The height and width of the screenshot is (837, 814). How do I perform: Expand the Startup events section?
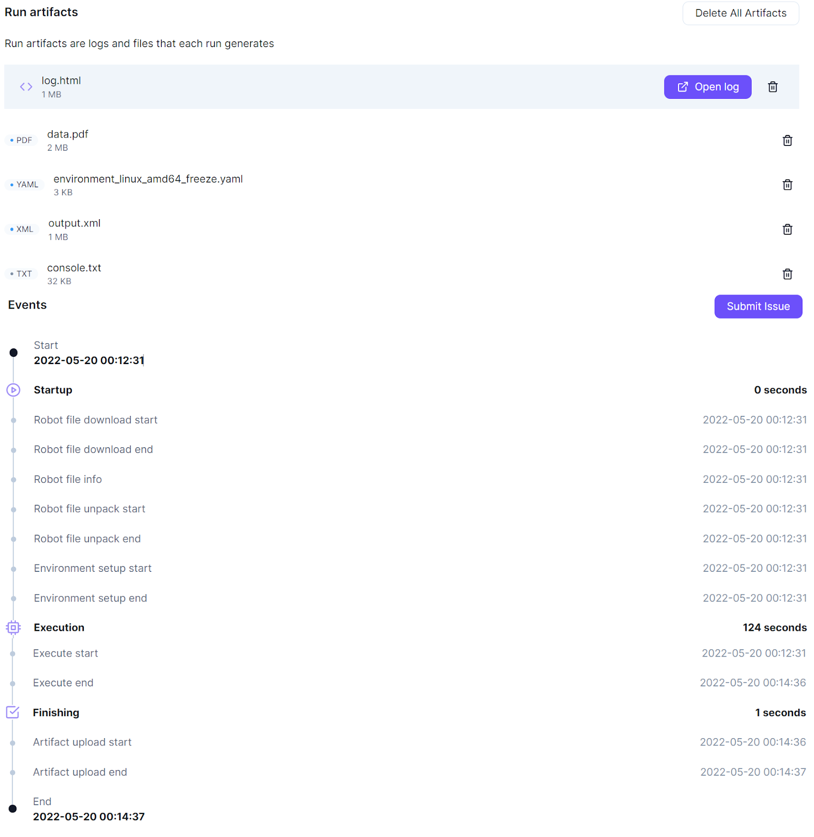click(53, 390)
